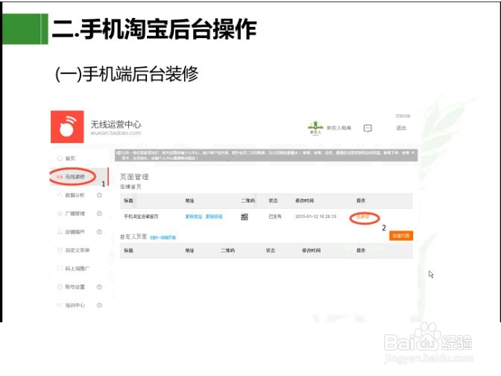
Task: Click the first blue 复制 link in 地址 column
Action: click(194, 216)
